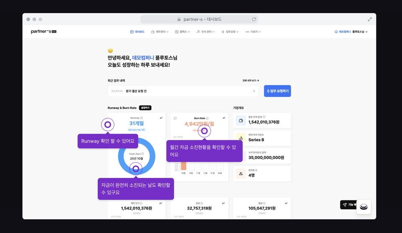Click the Cash Zero info icon
The height and width of the screenshot is (233, 402).
[142, 154]
